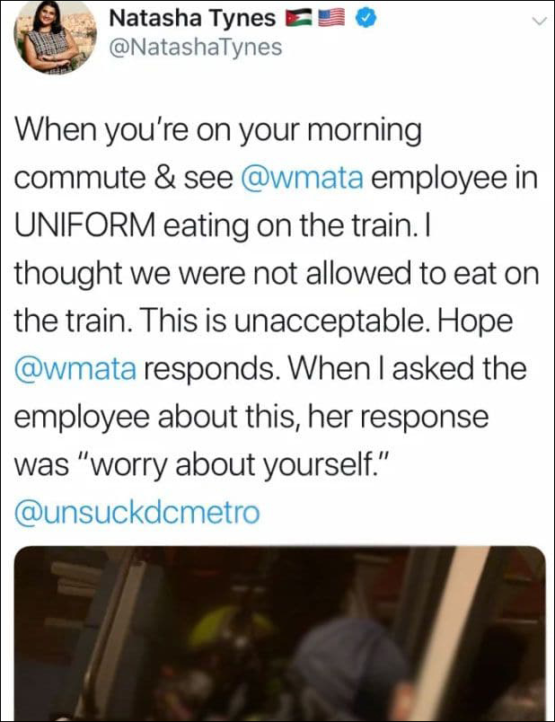Open the @wmata mention before 'responds'
This screenshot has width=555, height=722.
pyautogui.click(x=75, y=370)
